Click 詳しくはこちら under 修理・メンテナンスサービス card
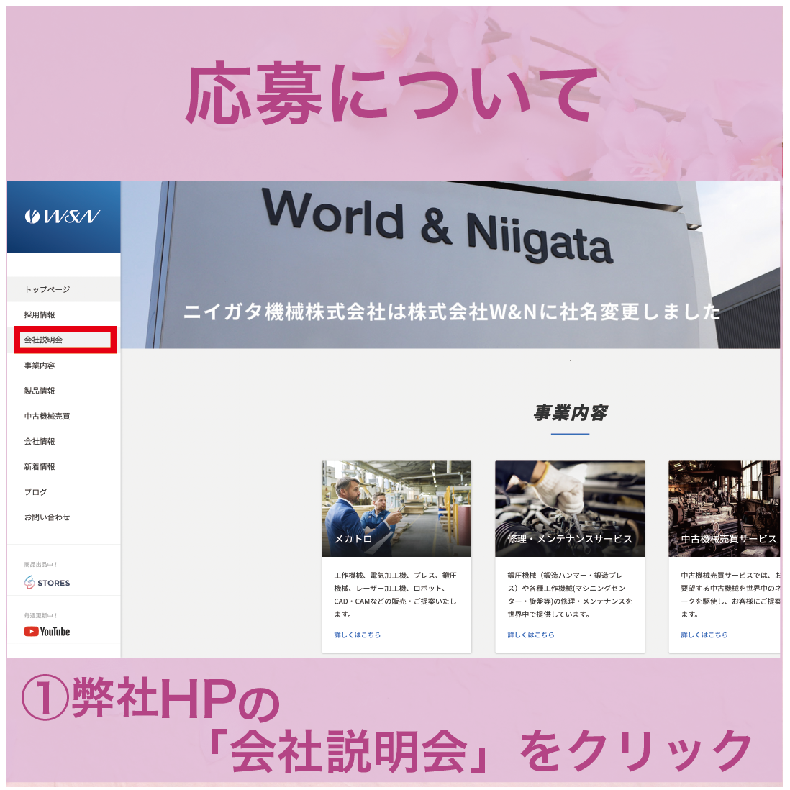 (531, 635)
